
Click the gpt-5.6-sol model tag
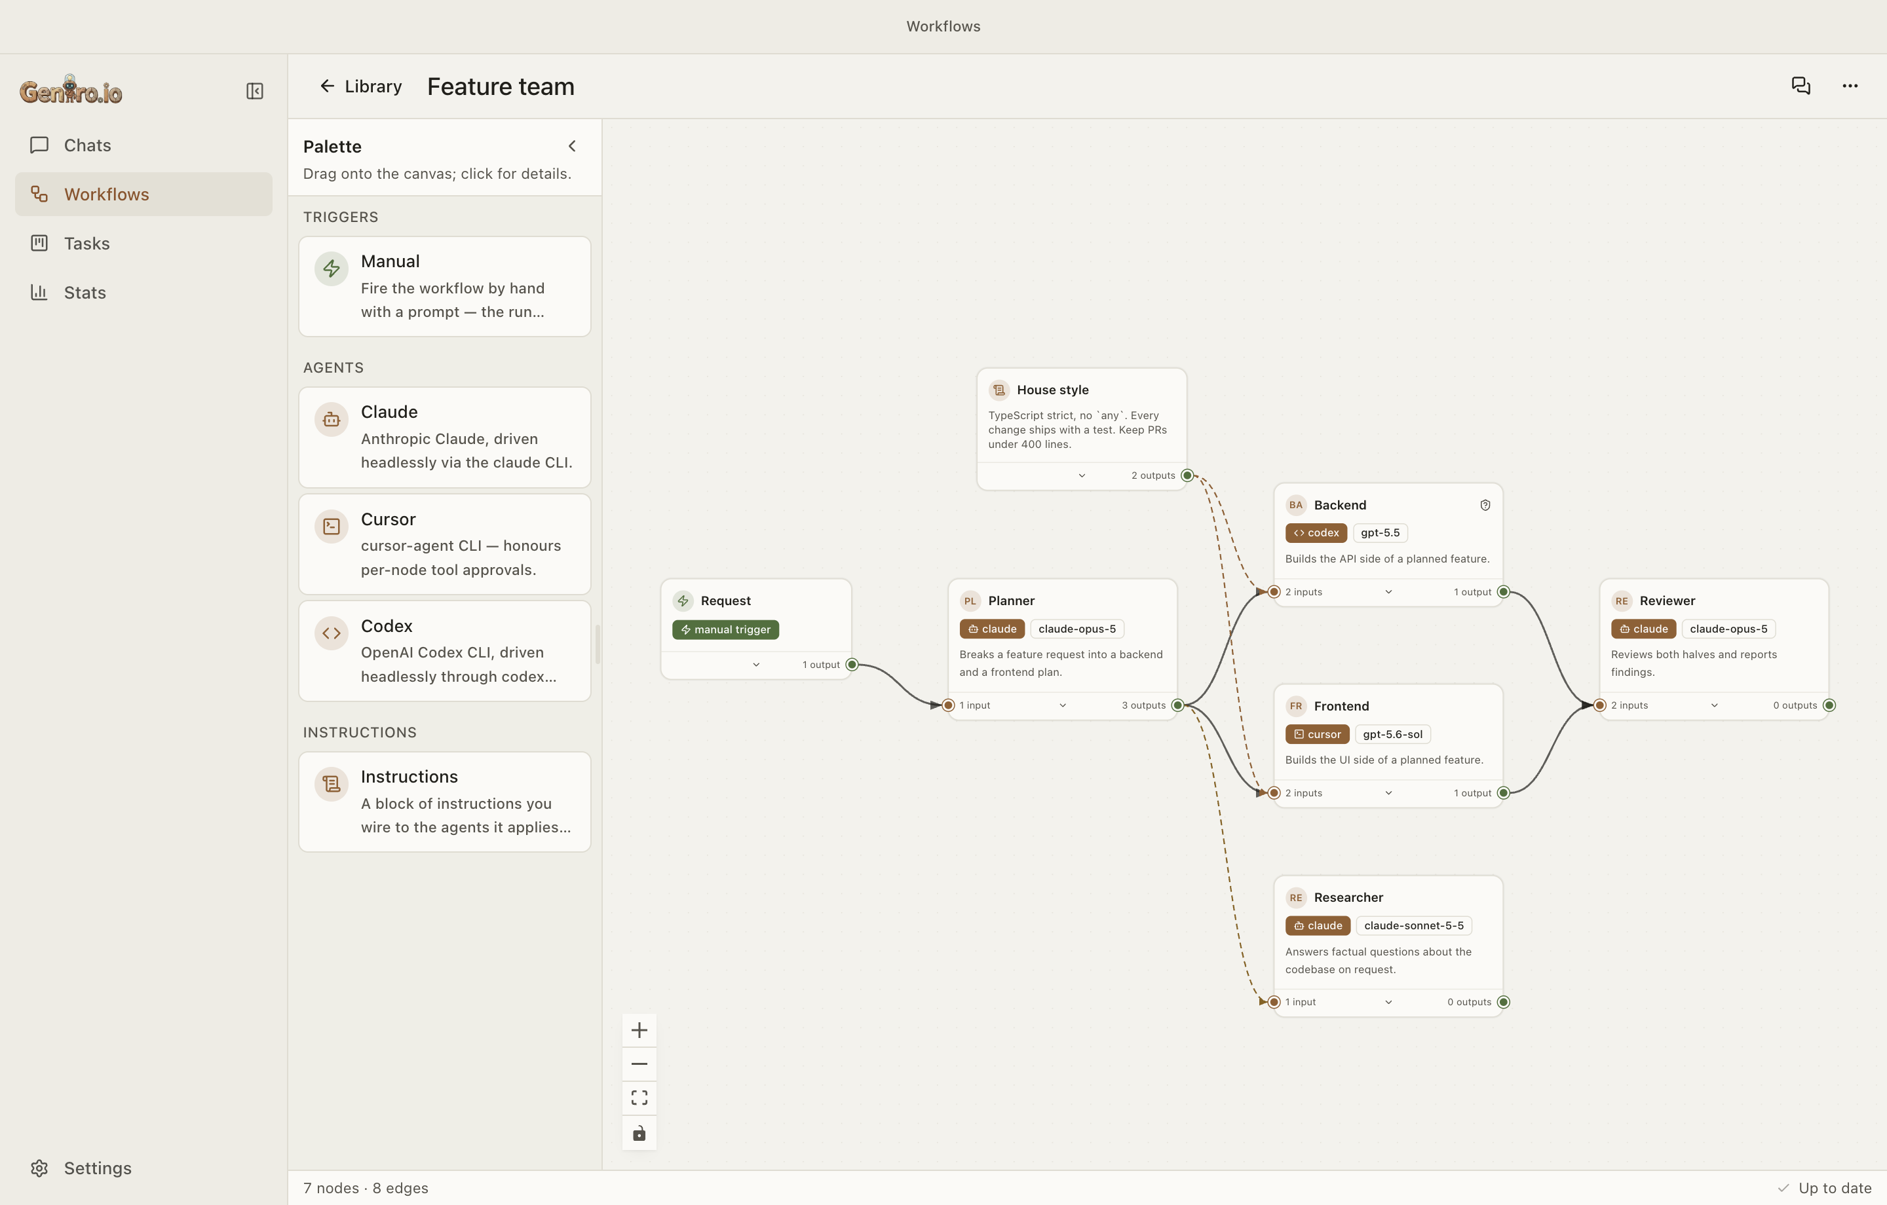(x=1392, y=734)
